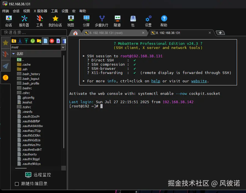Viewport: 246px width, 193px height.
Task: Close tab 8. 192.168.38.131
Action: pos(210,33)
